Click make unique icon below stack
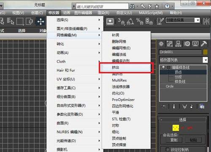This screenshot has width=211, height=152. (x=184, y=106)
